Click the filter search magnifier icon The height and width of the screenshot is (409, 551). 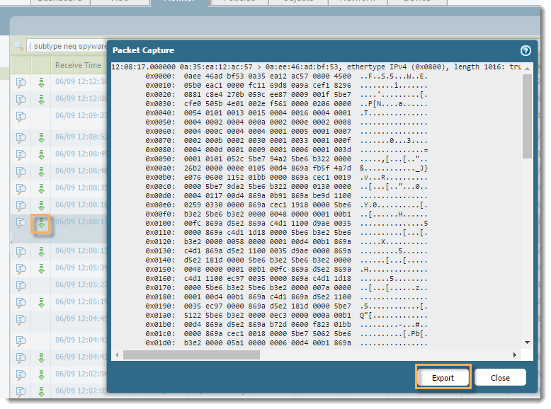click(18, 46)
